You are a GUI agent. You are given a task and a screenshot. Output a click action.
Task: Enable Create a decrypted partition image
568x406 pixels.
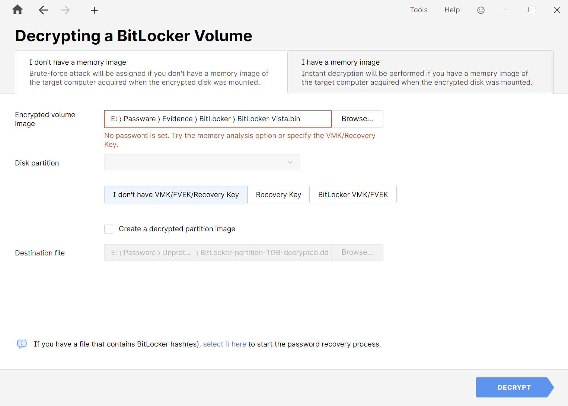(108, 229)
